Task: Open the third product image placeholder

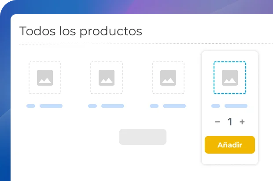Action: 168,78
